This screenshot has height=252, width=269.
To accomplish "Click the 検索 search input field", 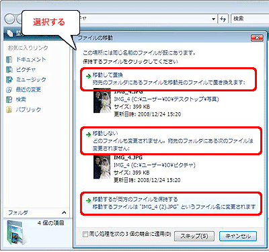I will tap(249, 19).
